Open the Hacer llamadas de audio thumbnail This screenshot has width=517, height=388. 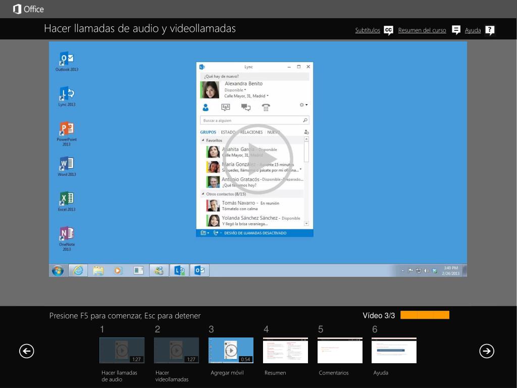click(122, 351)
